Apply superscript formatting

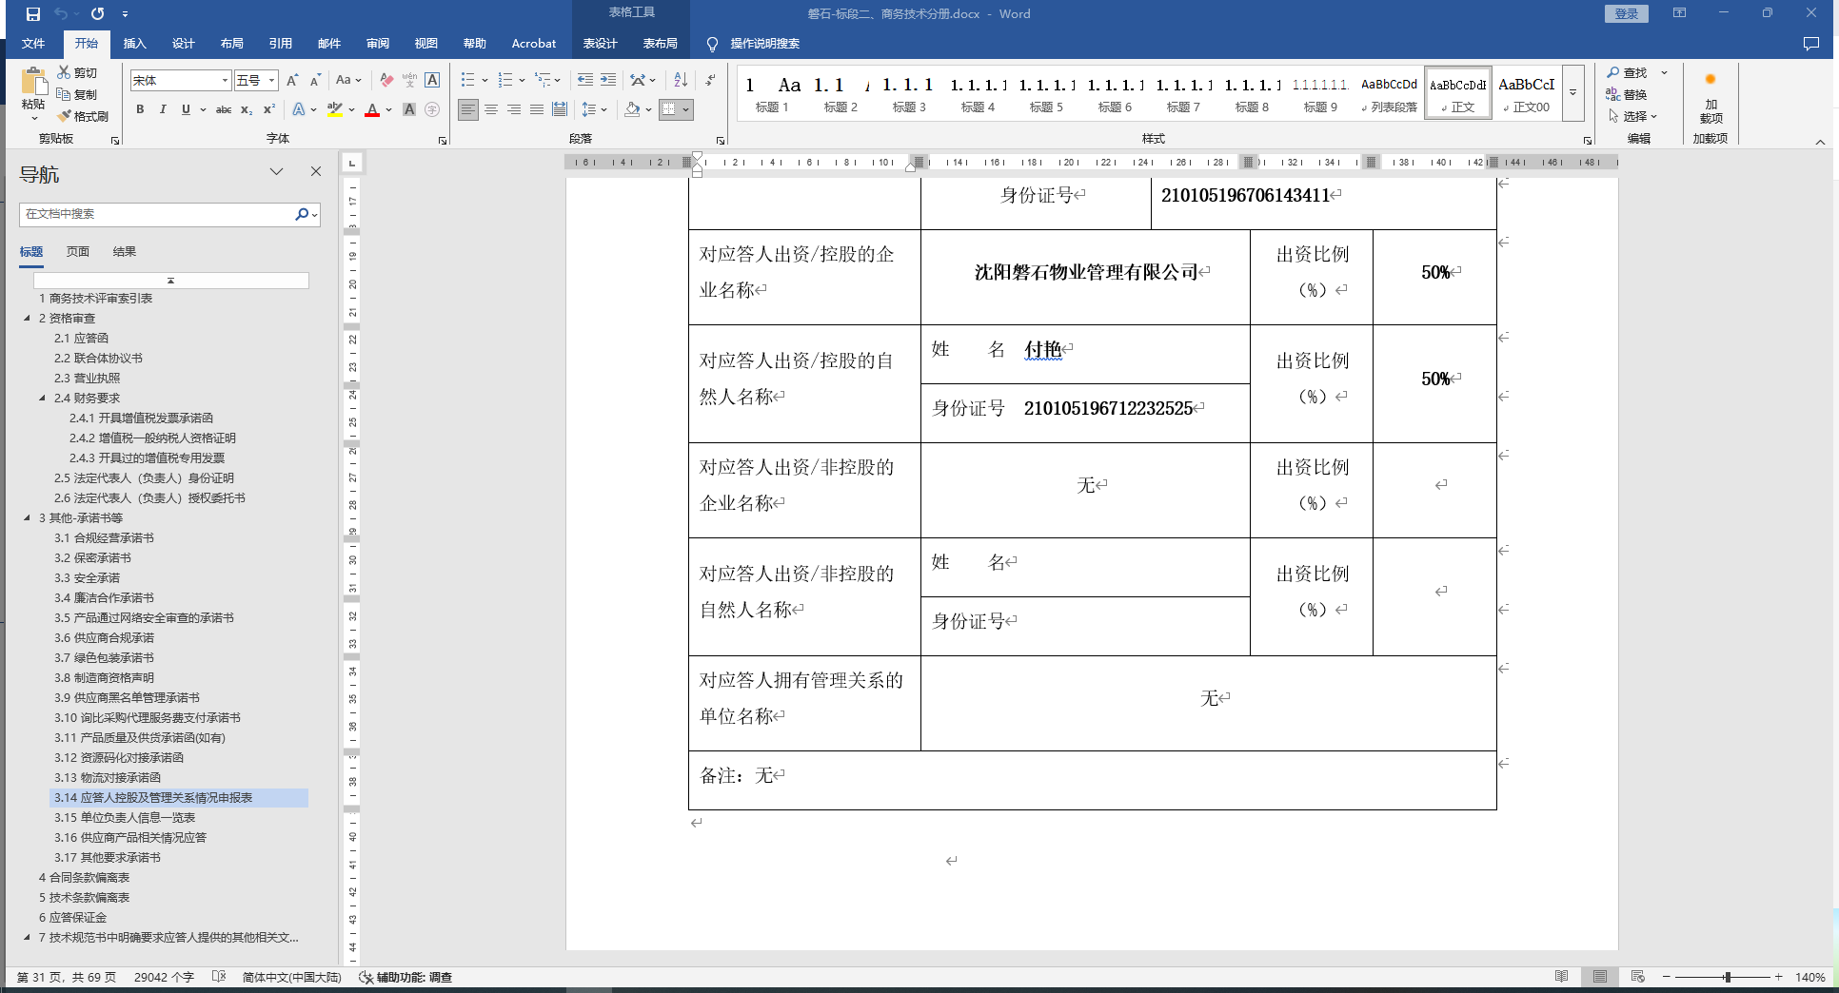click(x=269, y=109)
